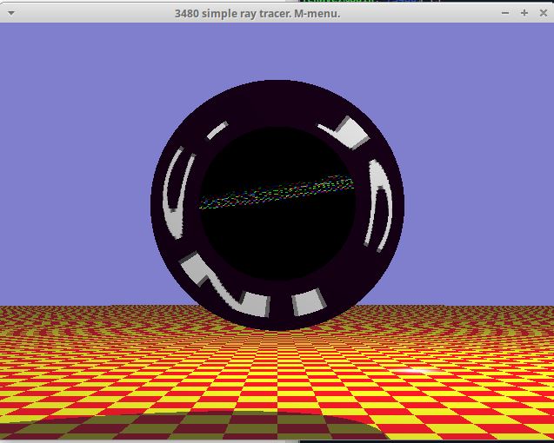Close the ray tracer window

[544, 13]
